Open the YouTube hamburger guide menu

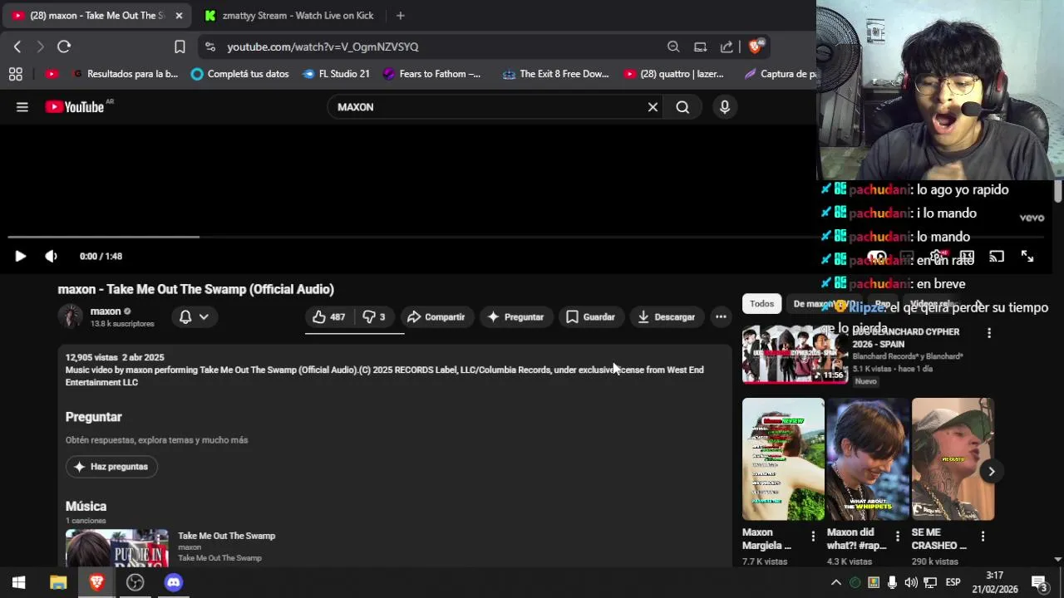coord(22,106)
